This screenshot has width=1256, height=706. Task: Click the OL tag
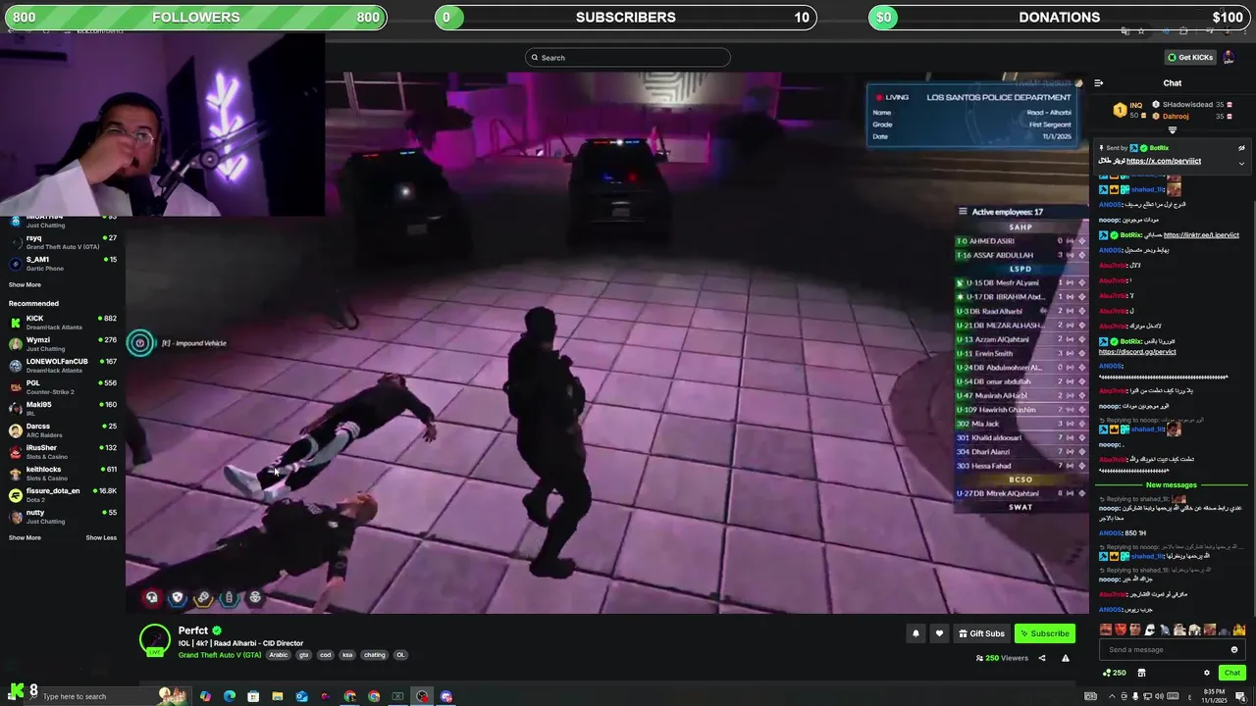[400, 655]
